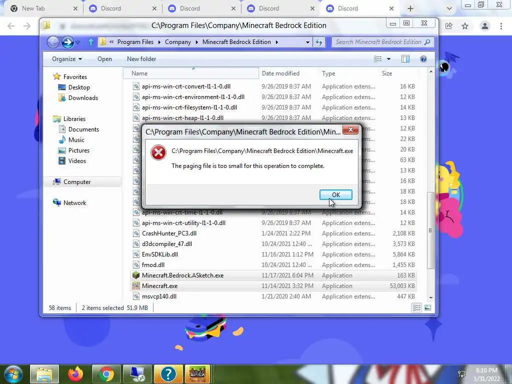The height and width of the screenshot is (384, 512).
Task: Expand the arrow after Company breadcrumb
Action: click(197, 42)
